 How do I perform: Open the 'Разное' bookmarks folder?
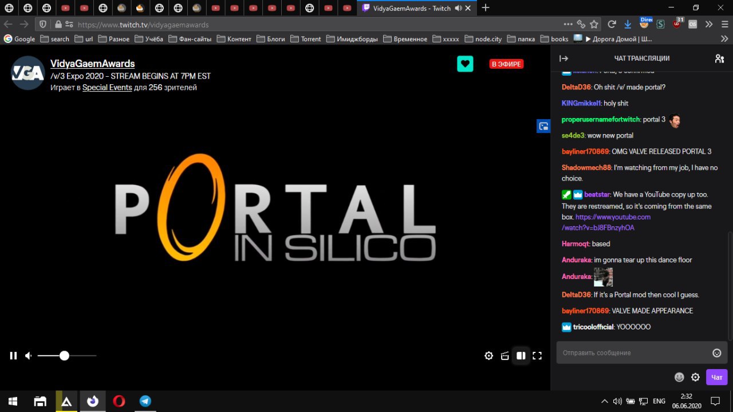pos(113,39)
